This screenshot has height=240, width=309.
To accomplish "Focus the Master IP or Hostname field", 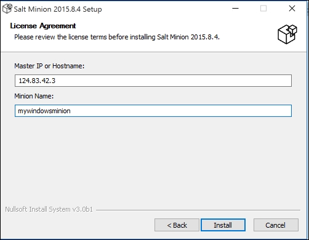I will [x=153, y=81].
